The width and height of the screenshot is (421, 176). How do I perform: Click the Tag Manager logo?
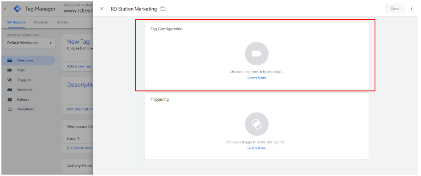tap(18, 9)
